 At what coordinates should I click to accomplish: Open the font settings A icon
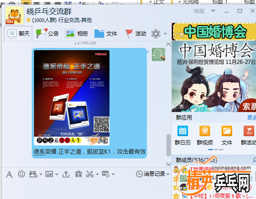point(9,174)
